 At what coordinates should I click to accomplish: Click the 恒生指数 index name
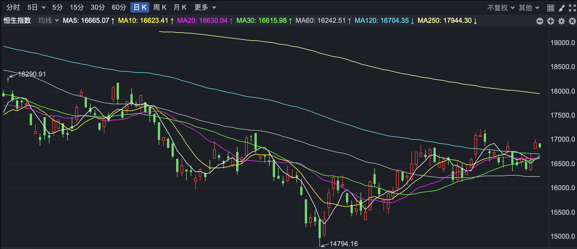[x=17, y=21]
